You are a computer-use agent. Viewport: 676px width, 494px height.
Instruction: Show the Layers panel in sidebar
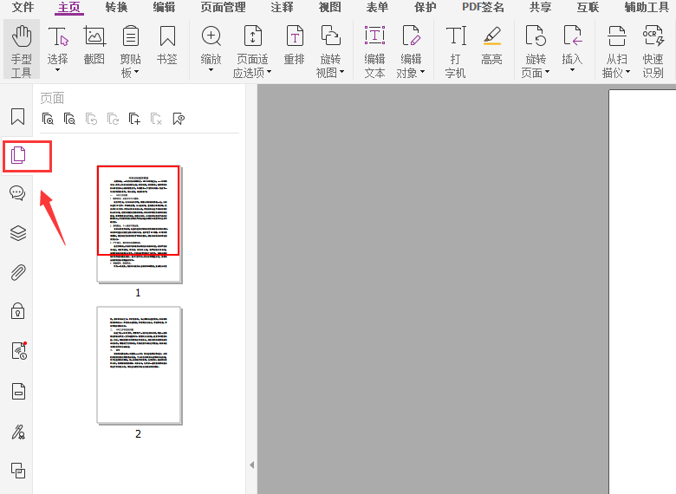[17, 232]
